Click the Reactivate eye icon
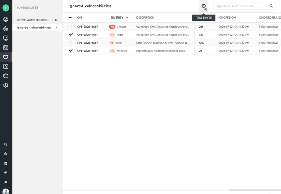Image resolution: width=281 pixels, height=194 pixels. [204, 6]
